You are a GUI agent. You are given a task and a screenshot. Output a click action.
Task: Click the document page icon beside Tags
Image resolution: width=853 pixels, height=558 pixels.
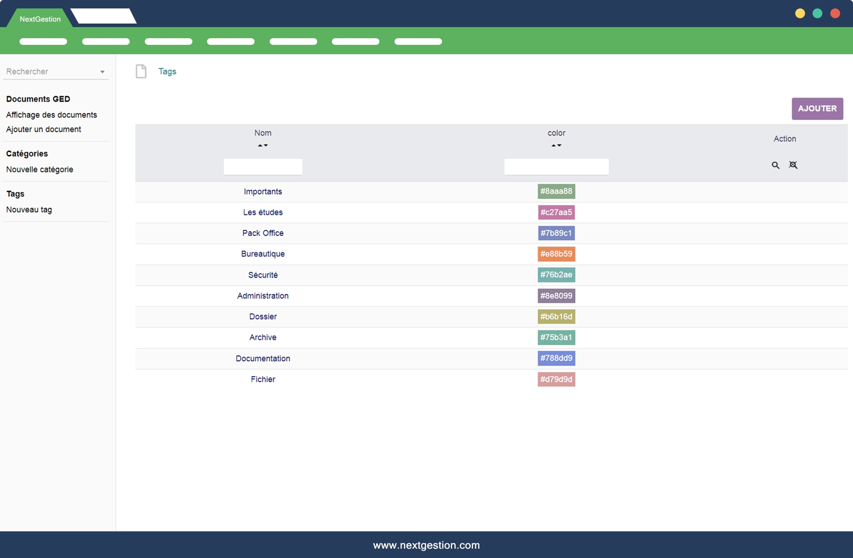(x=141, y=71)
